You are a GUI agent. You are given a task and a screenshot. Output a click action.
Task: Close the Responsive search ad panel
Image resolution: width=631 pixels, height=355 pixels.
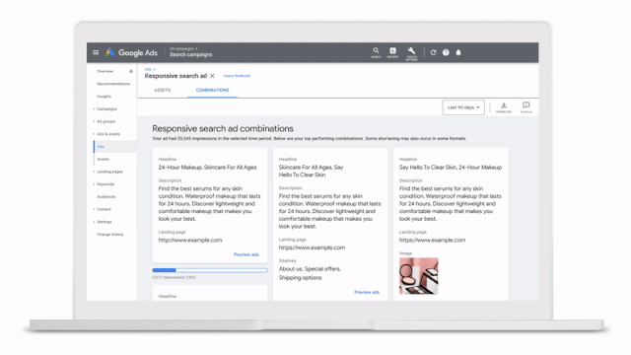(x=212, y=76)
